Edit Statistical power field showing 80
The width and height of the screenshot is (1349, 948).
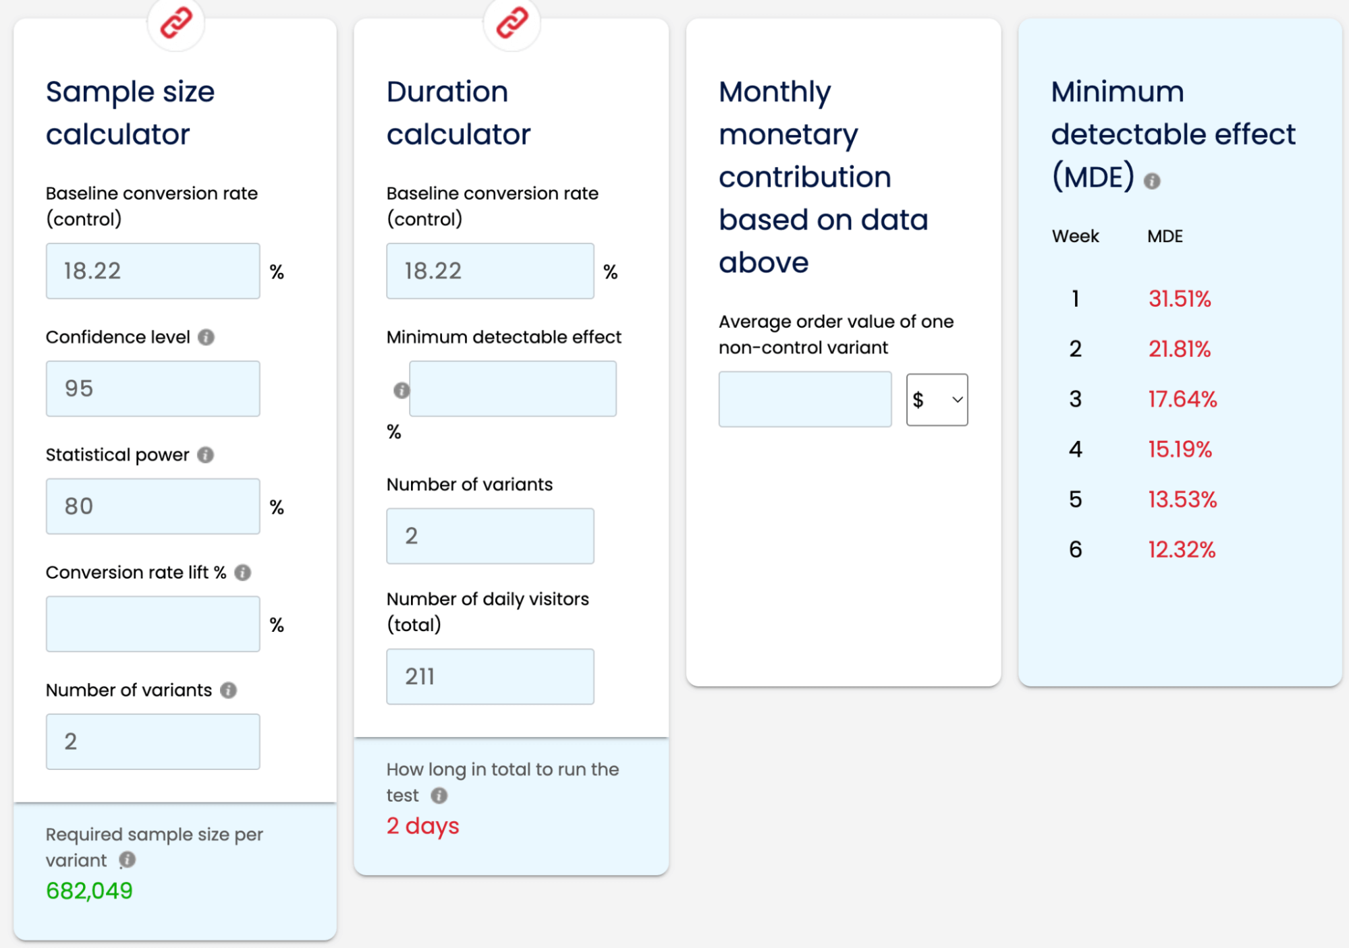[x=153, y=506]
